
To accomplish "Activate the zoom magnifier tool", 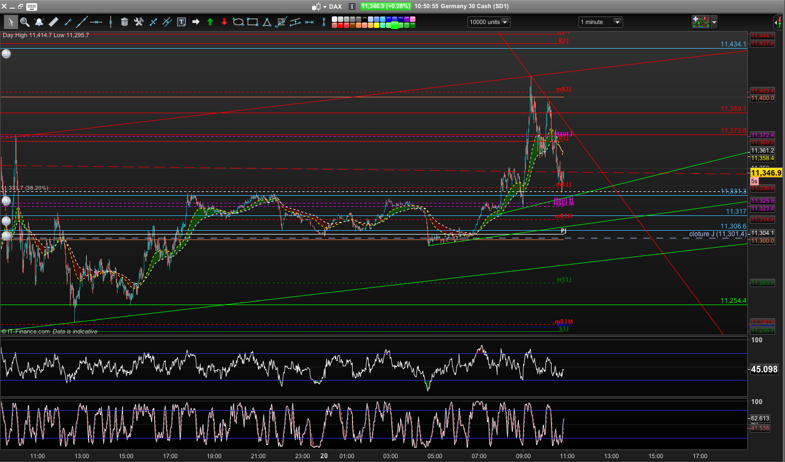I will (x=25, y=22).
